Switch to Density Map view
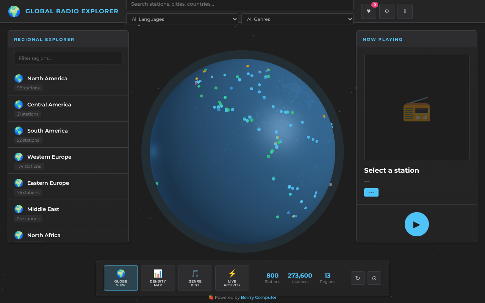The width and height of the screenshot is (485, 303). [x=158, y=278]
